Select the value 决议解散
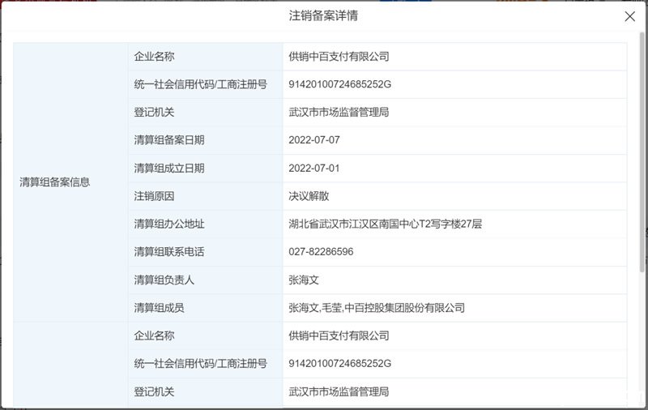Image resolution: width=648 pixels, height=410 pixels. [309, 196]
